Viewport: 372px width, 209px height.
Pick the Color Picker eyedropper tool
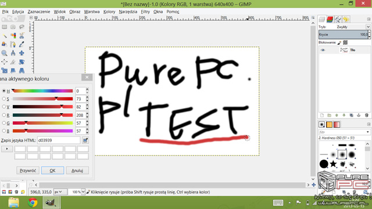coord(22,44)
